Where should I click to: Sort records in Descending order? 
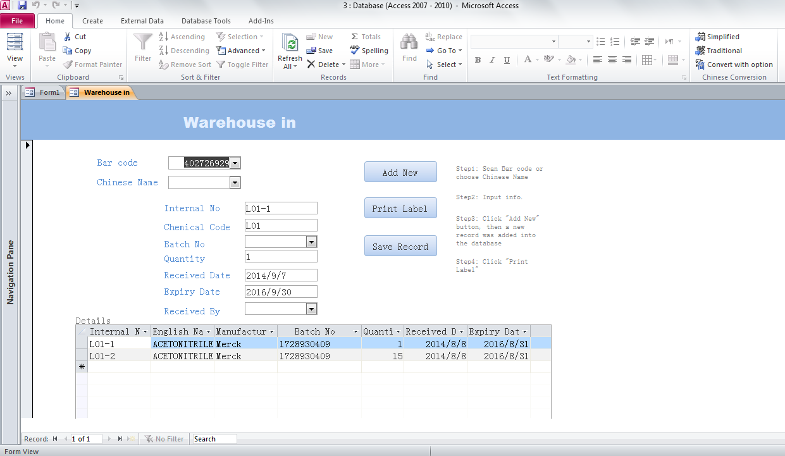click(184, 51)
